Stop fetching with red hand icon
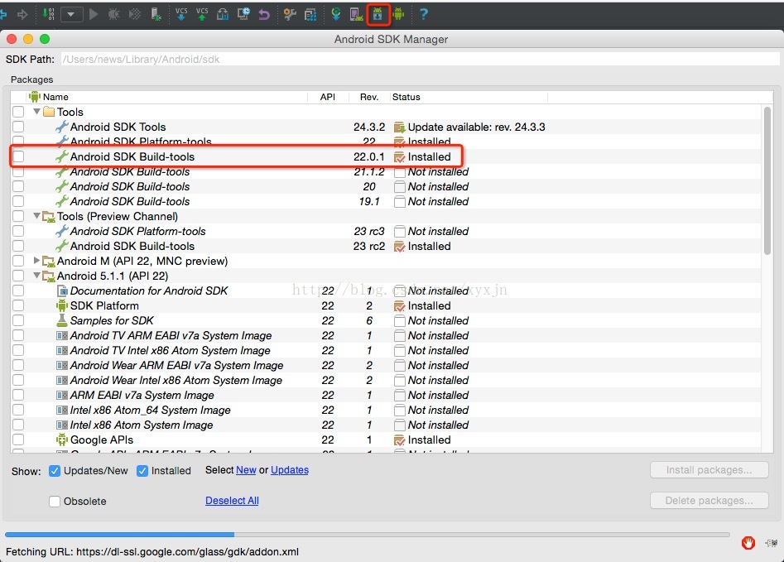The image size is (784, 562). pyautogui.click(x=748, y=542)
